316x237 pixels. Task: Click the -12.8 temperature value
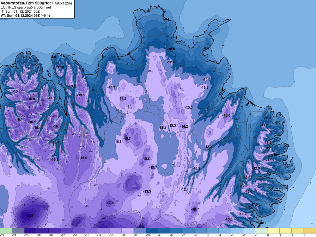pos(204,87)
